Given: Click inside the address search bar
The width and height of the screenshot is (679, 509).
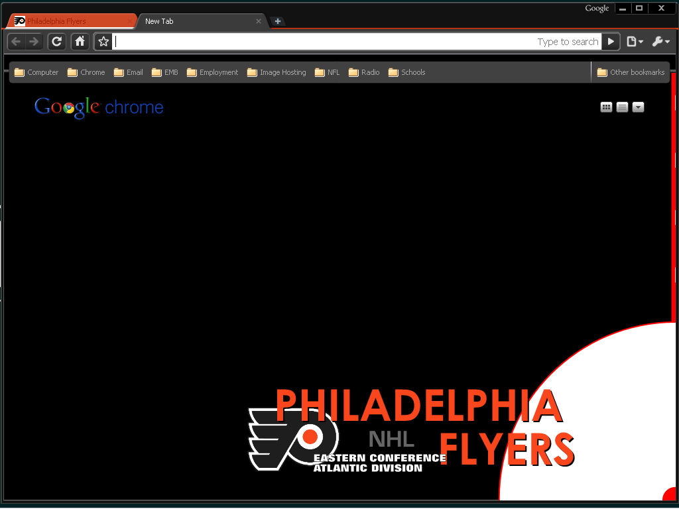Looking at the screenshot, I should coord(332,41).
